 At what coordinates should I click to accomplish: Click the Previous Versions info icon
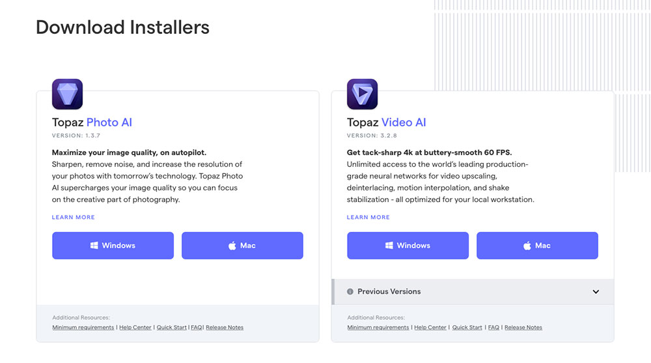(350, 291)
